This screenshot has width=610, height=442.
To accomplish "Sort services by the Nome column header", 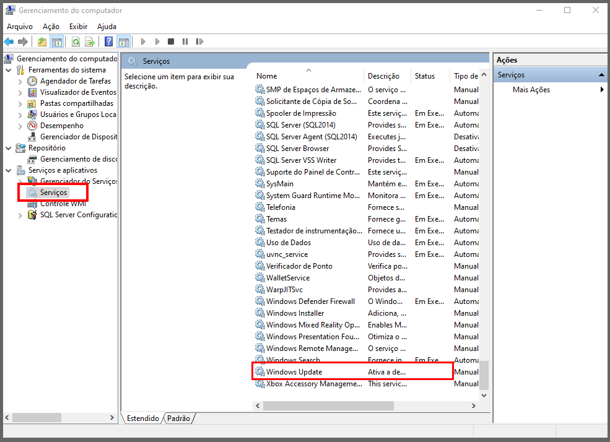I will 308,76.
